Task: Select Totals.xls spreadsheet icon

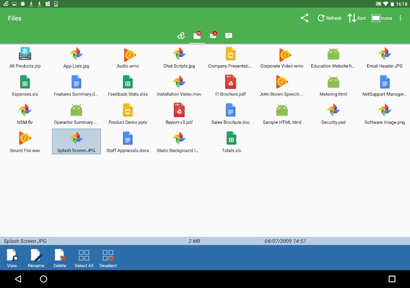Action: (231, 139)
